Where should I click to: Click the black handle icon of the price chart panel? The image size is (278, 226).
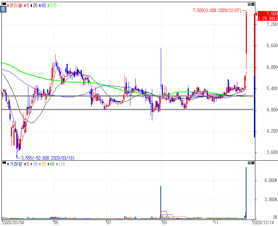[x=4, y=4]
